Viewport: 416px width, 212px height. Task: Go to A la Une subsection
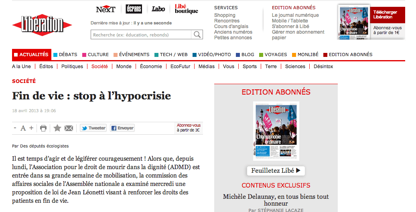pos(22,67)
